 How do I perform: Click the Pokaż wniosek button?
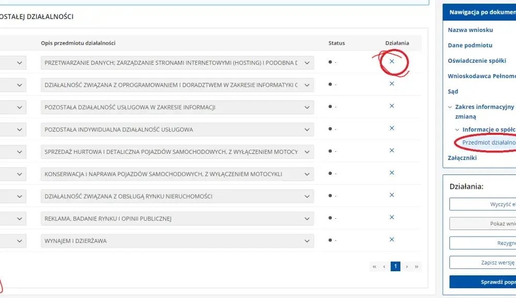pyautogui.click(x=483, y=223)
